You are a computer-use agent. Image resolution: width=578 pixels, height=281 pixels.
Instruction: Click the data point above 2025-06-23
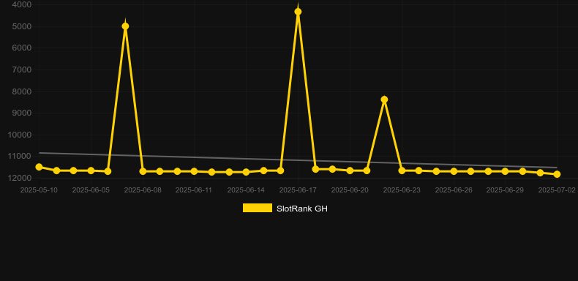[402, 171]
